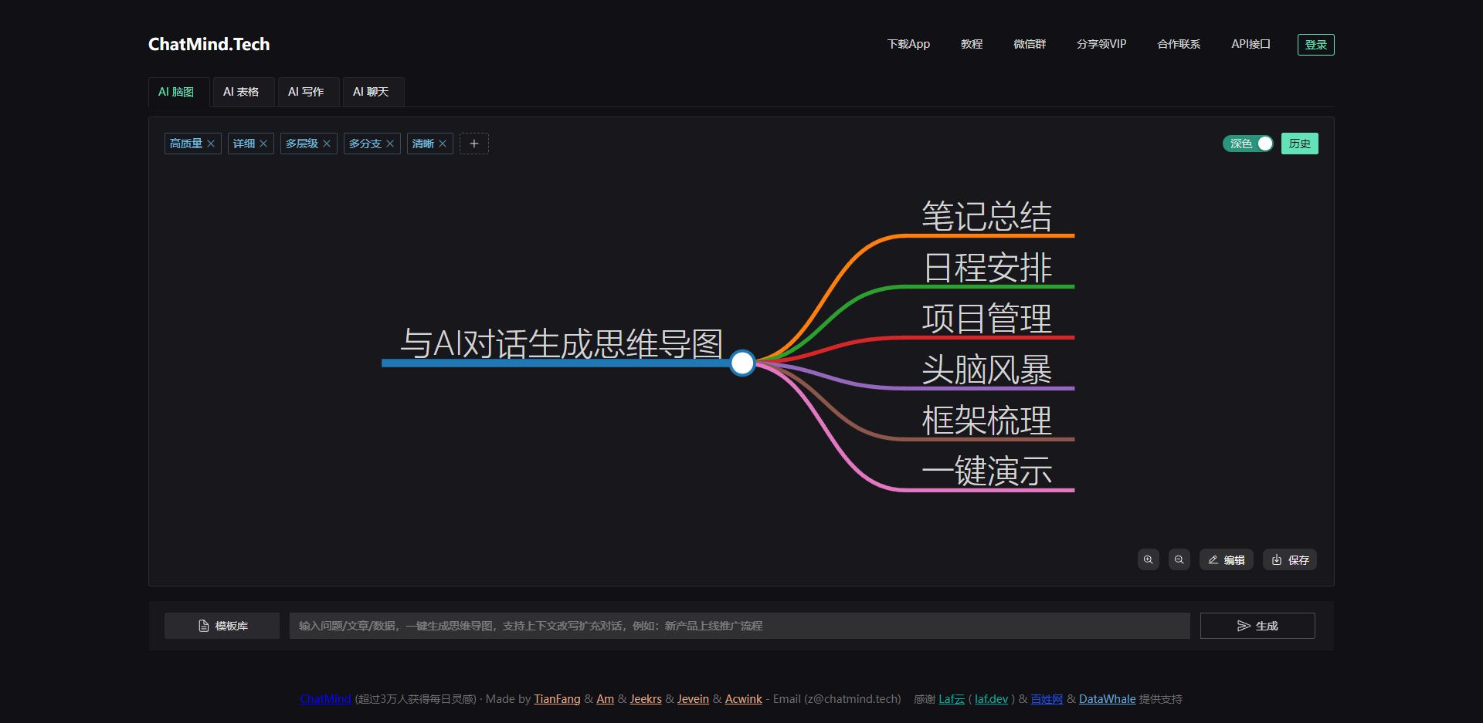Zoom in on the mind map
The image size is (1483, 723).
(x=1149, y=559)
